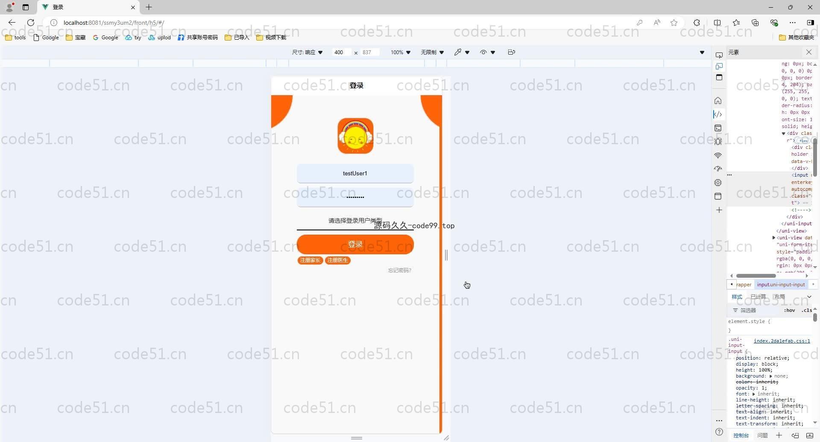Open the 请选择登录用户类型 picker

(x=355, y=221)
